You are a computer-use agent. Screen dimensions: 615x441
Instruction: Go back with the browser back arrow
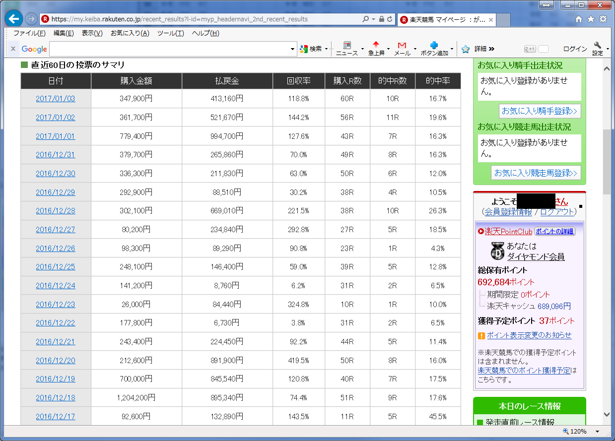(14, 19)
